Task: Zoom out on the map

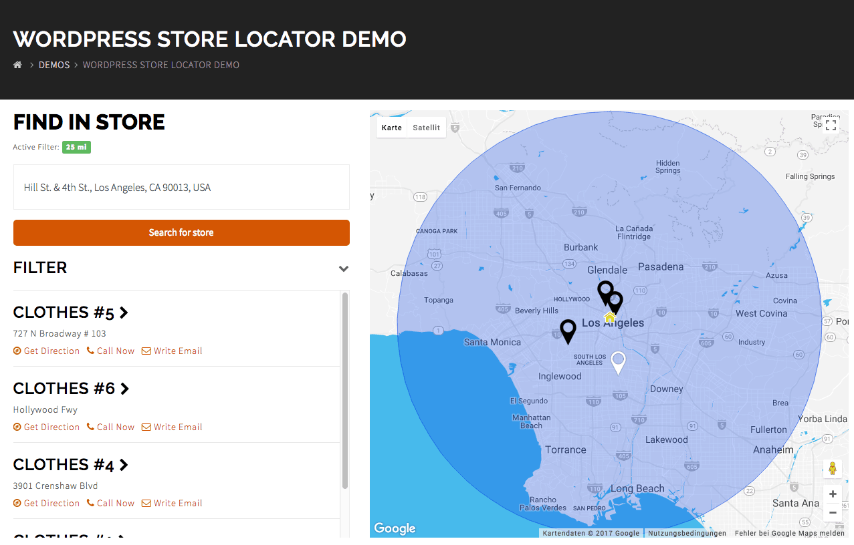Action: pyautogui.click(x=832, y=513)
